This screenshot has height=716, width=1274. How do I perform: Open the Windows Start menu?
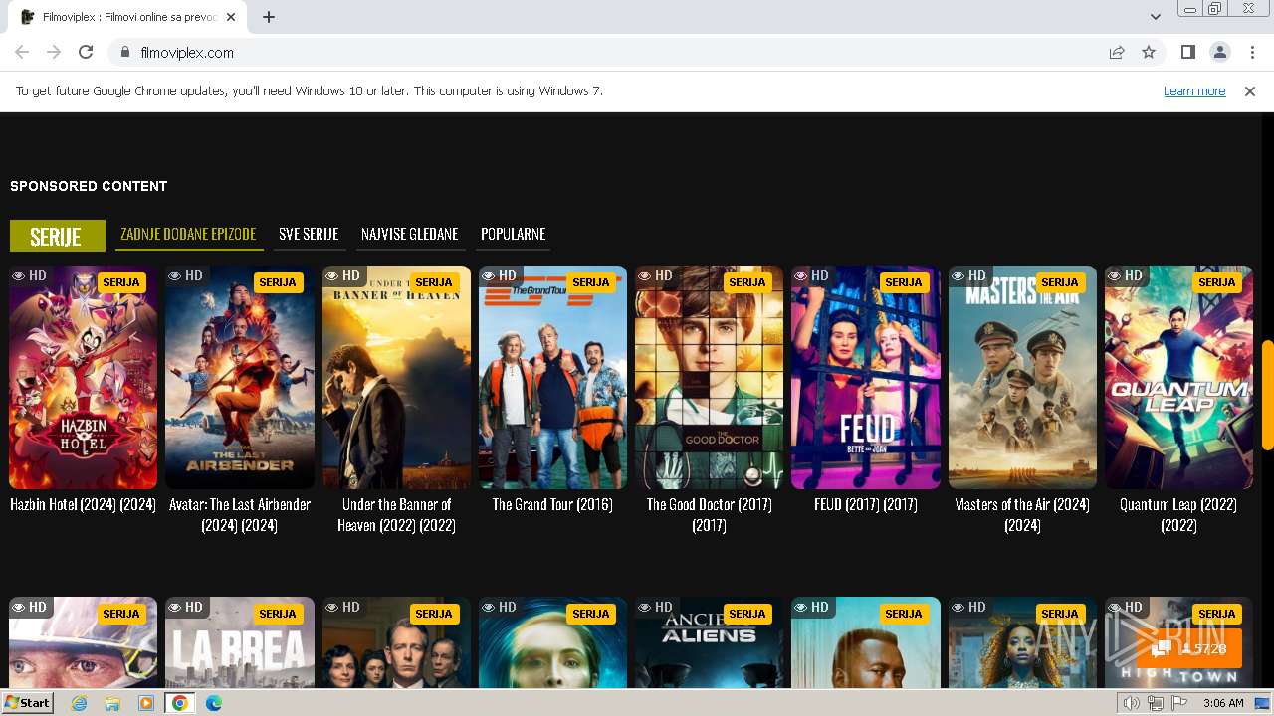coord(28,703)
